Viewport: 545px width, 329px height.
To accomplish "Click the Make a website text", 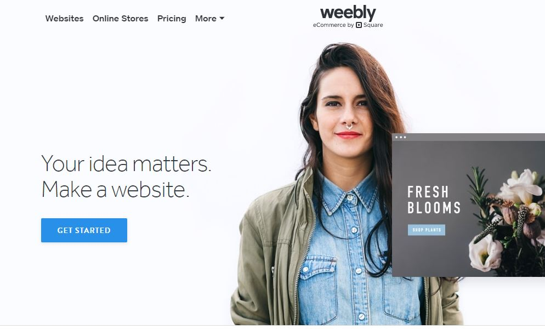I will pyautogui.click(x=115, y=190).
